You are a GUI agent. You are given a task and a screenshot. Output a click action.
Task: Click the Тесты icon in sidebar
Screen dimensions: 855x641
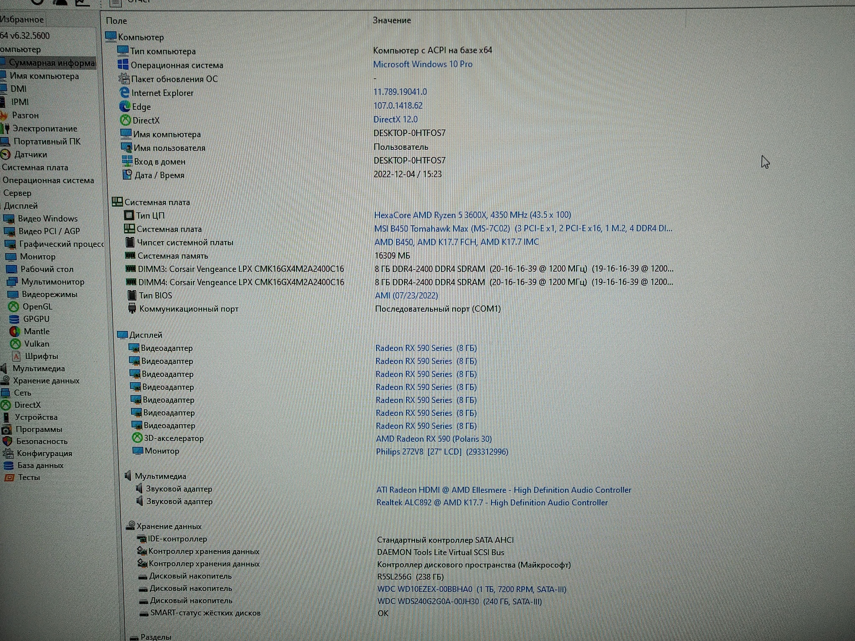pos(9,477)
